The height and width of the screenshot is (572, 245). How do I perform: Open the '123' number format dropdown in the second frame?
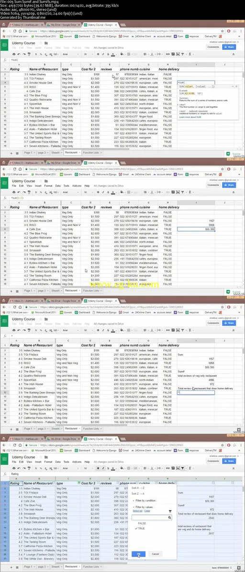[x=56, y=192]
